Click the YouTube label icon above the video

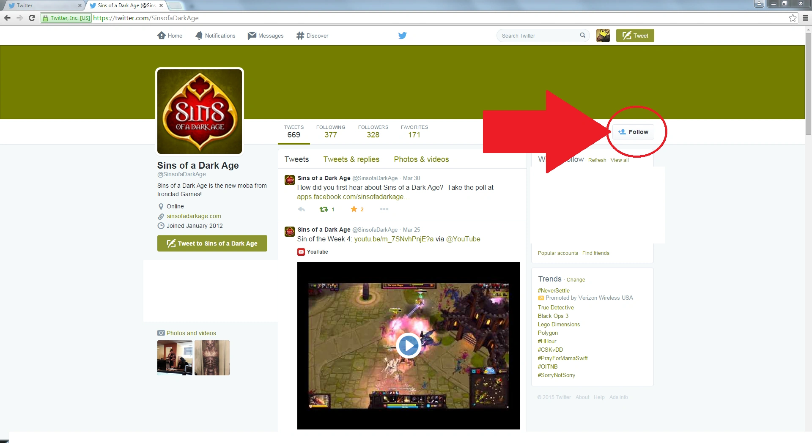tap(301, 252)
